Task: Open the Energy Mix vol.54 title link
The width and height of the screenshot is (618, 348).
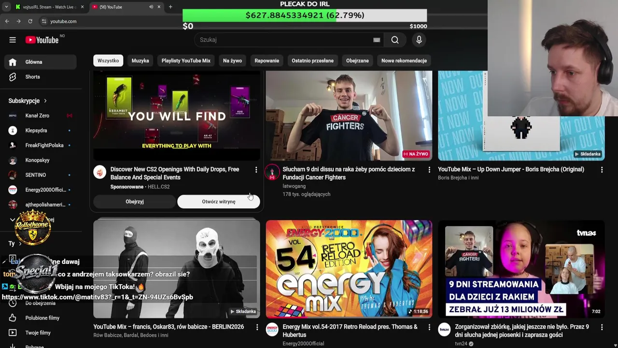Action: tap(350, 331)
